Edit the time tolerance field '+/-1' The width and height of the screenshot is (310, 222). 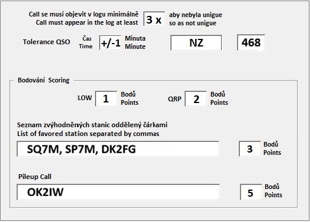coord(110,42)
